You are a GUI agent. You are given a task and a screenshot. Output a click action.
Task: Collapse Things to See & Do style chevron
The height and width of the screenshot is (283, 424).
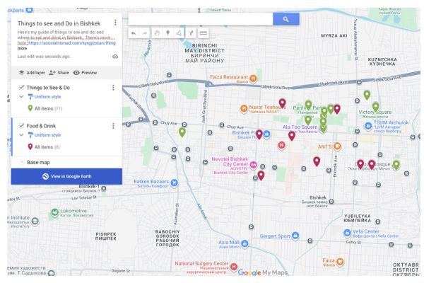click(21, 97)
